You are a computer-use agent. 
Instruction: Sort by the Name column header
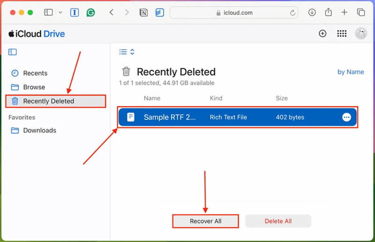coord(152,98)
